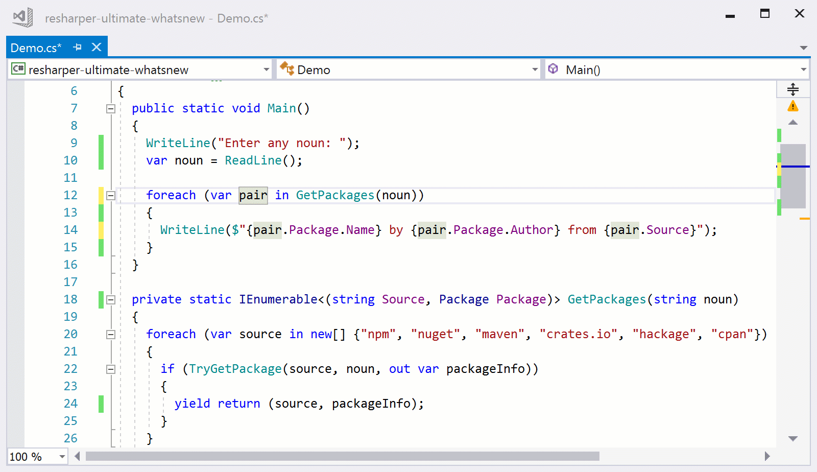This screenshot has height=472, width=817.
Task: Open the resharper-ultimate-whatsnew project dropdown
Action: pyautogui.click(x=267, y=69)
